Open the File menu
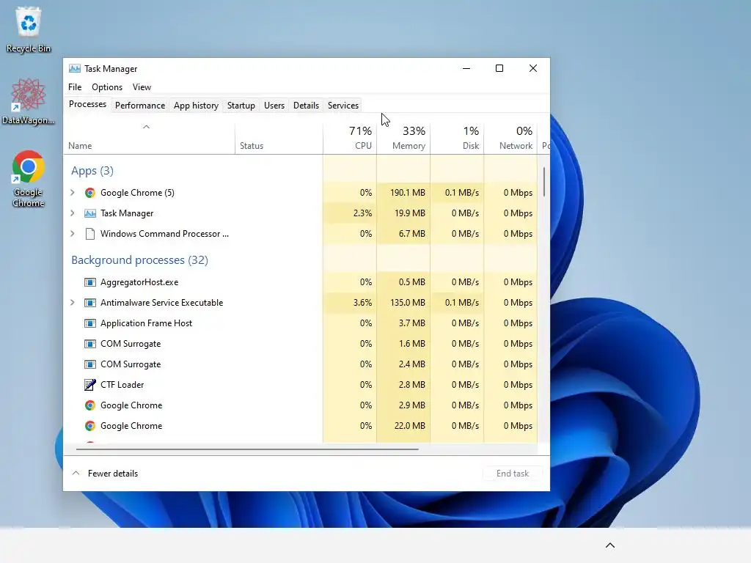The height and width of the screenshot is (563, 751). point(75,87)
